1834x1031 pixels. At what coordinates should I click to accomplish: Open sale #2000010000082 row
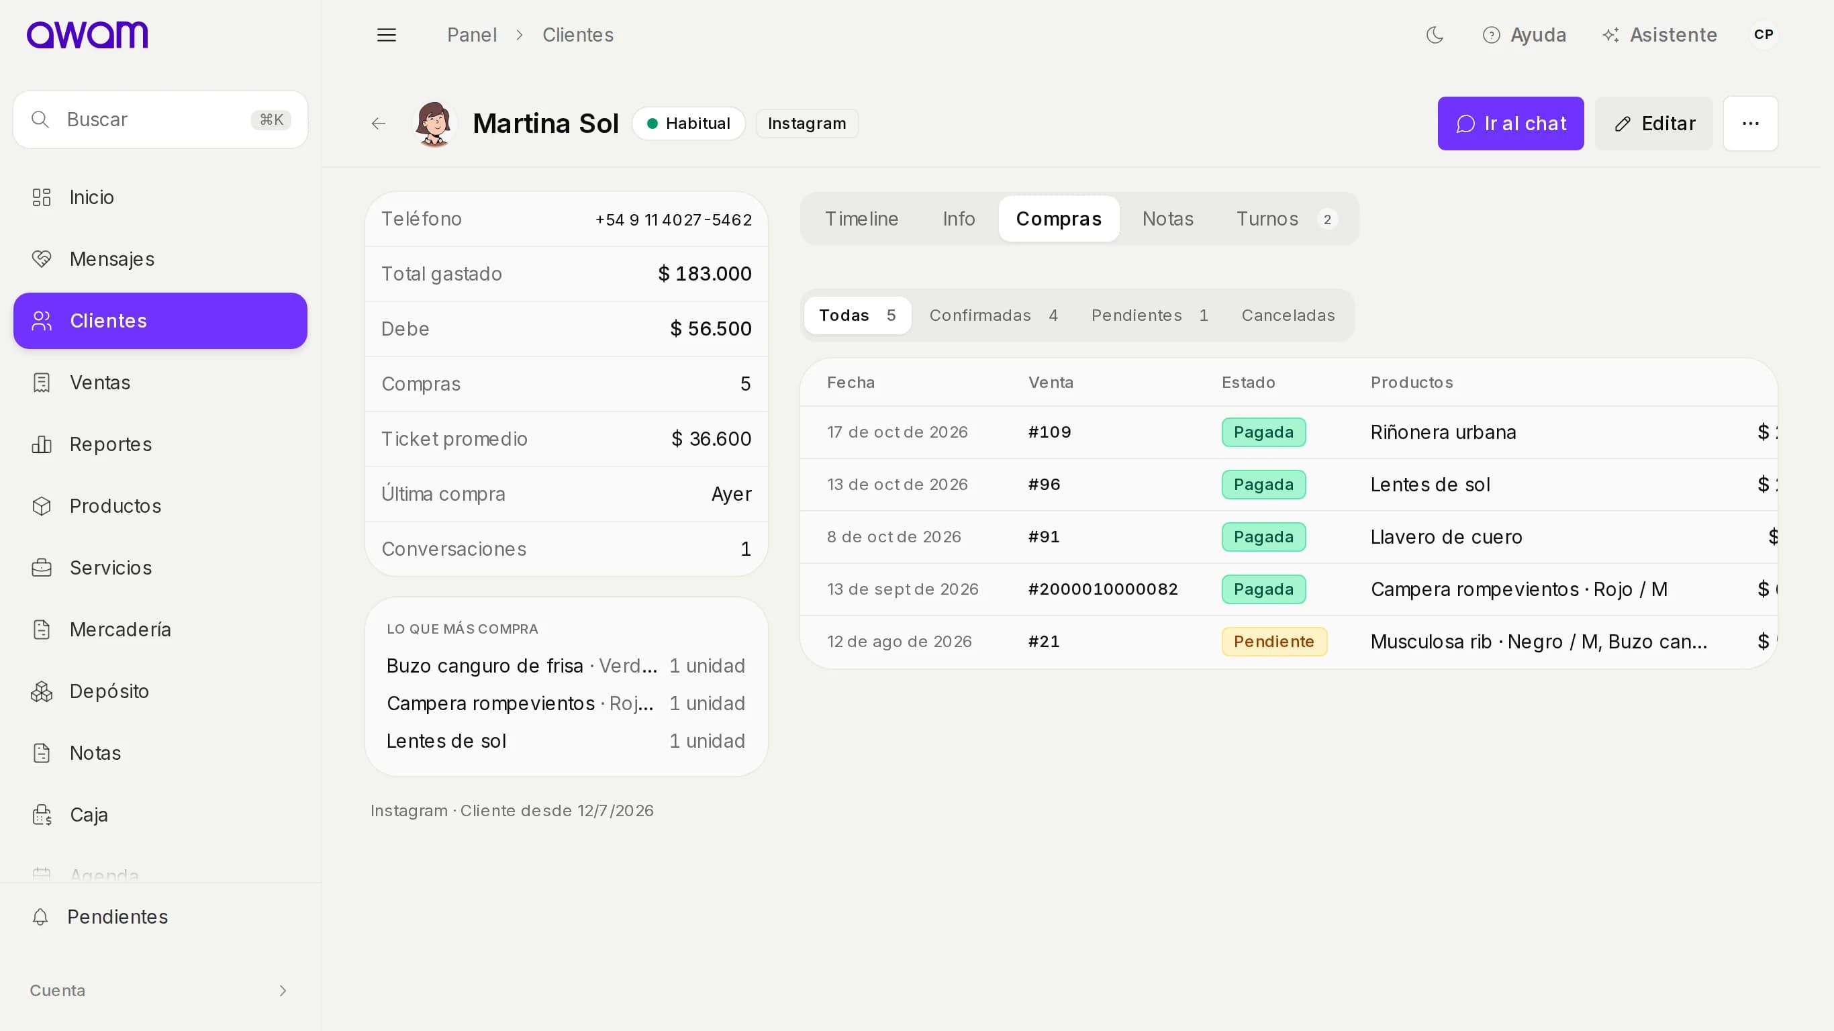(x=1289, y=589)
